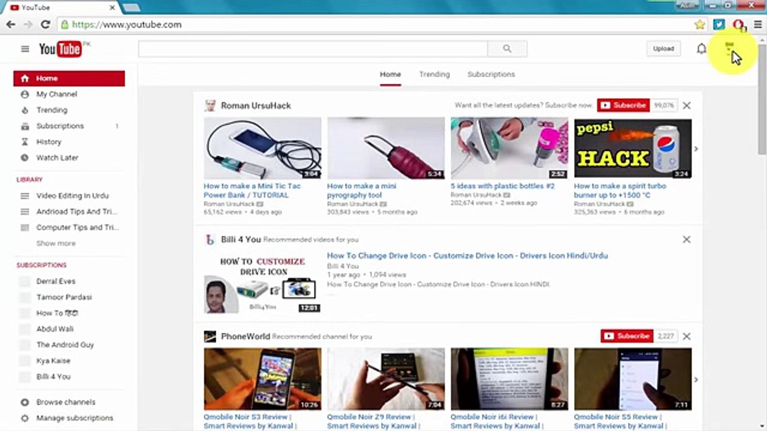Image resolution: width=767 pixels, height=431 pixels.
Task: Reload the page with refresh icon
Action: point(45,25)
